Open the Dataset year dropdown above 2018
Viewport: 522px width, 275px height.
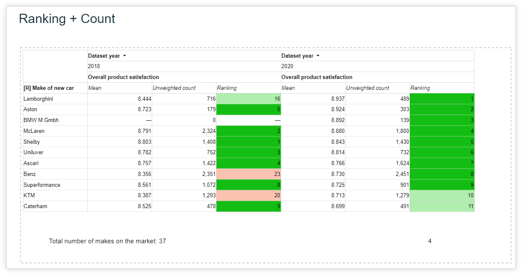click(124, 56)
